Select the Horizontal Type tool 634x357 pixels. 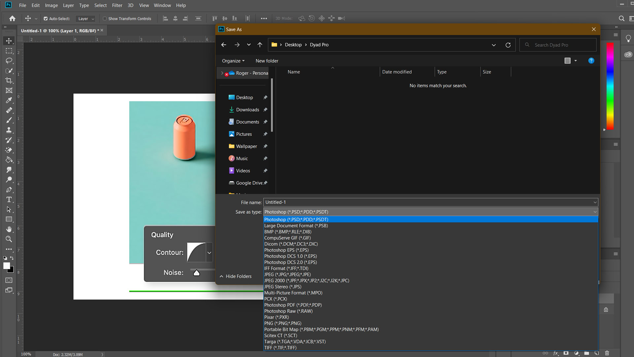point(9,200)
